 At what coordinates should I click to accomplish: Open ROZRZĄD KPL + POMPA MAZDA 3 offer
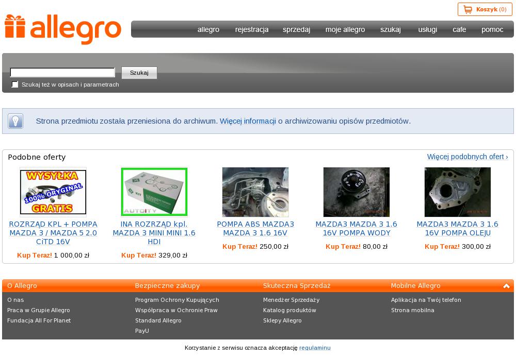coord(53,233)
